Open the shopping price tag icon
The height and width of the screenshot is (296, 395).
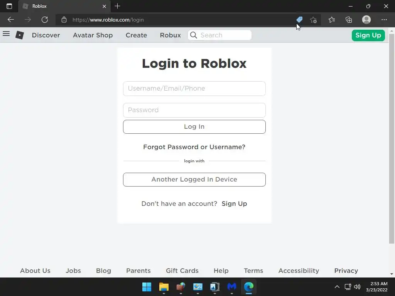tap(299, 19)
